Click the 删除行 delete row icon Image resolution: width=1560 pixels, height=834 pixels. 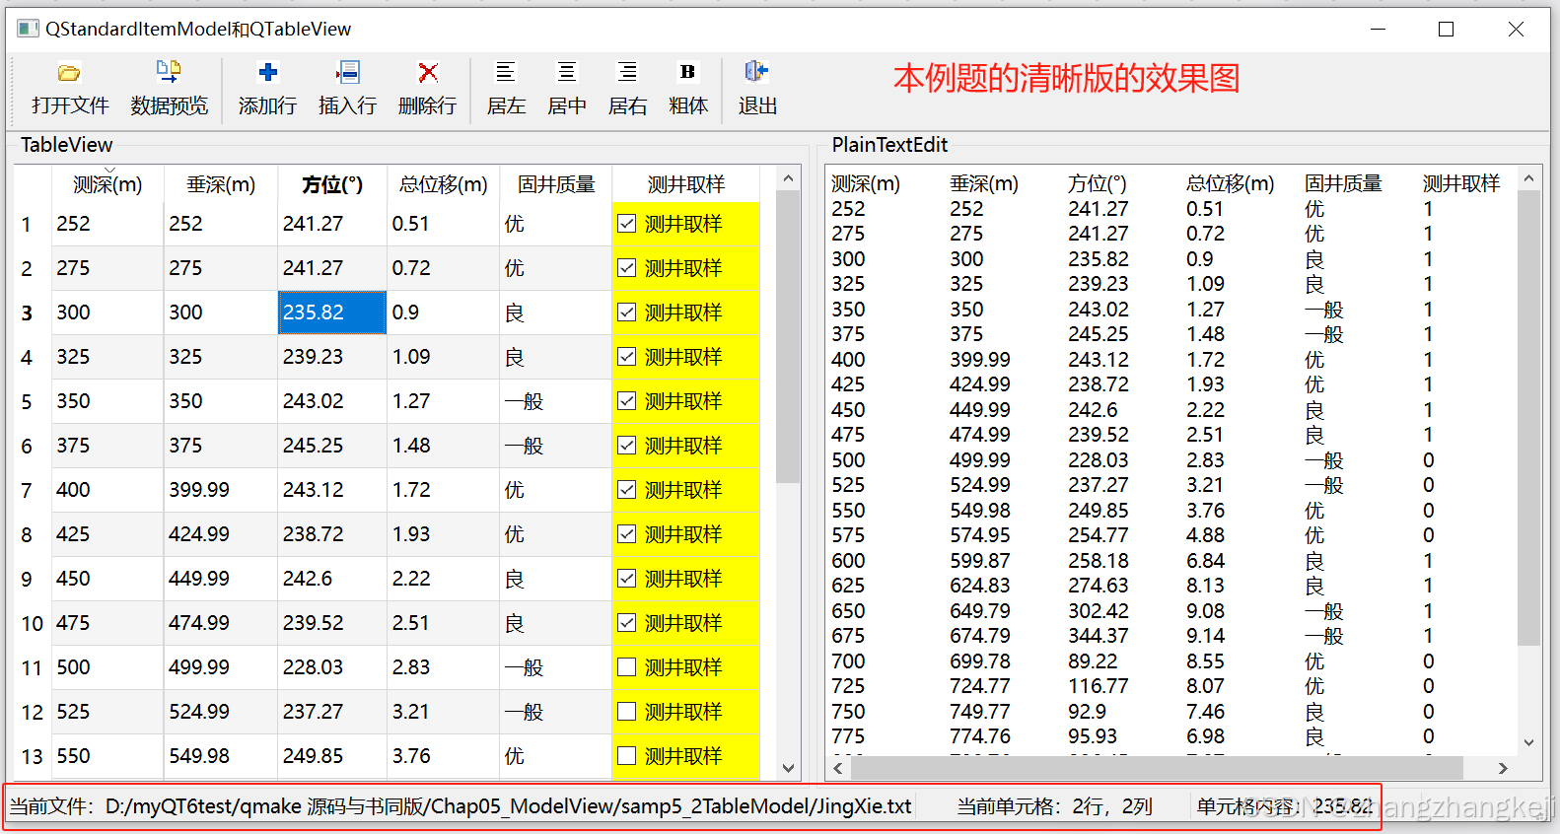(x=428, y=72)
